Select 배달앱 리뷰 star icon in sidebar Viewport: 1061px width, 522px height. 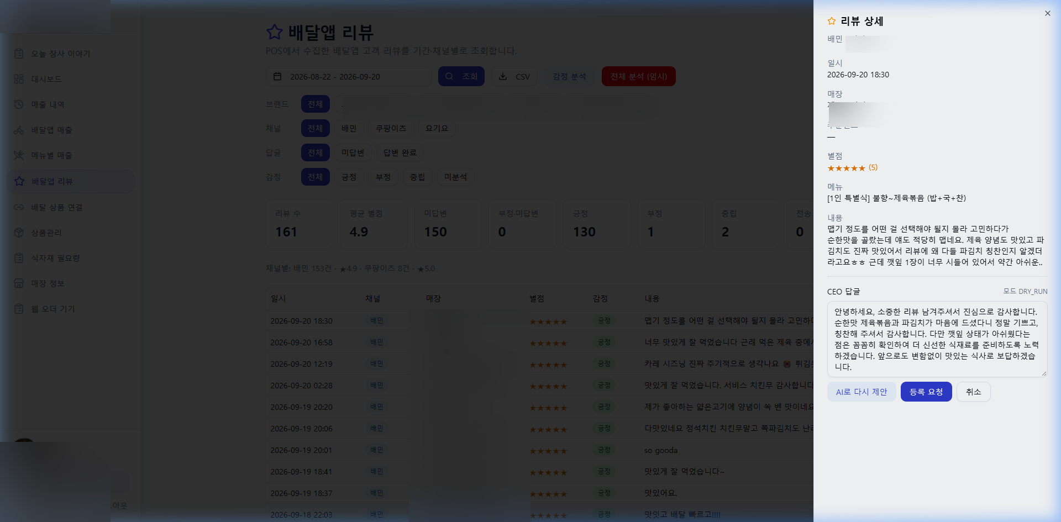coord(19,181)
